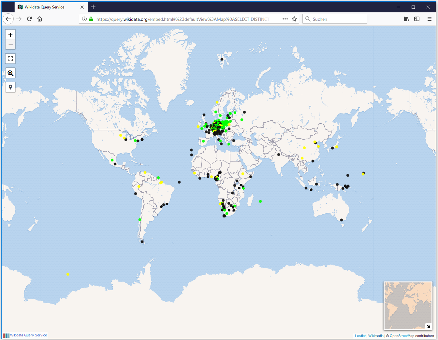Screen dimensions: 438x340
Task: Collapse the minimap with its arrow button
Action: [428, 326]
